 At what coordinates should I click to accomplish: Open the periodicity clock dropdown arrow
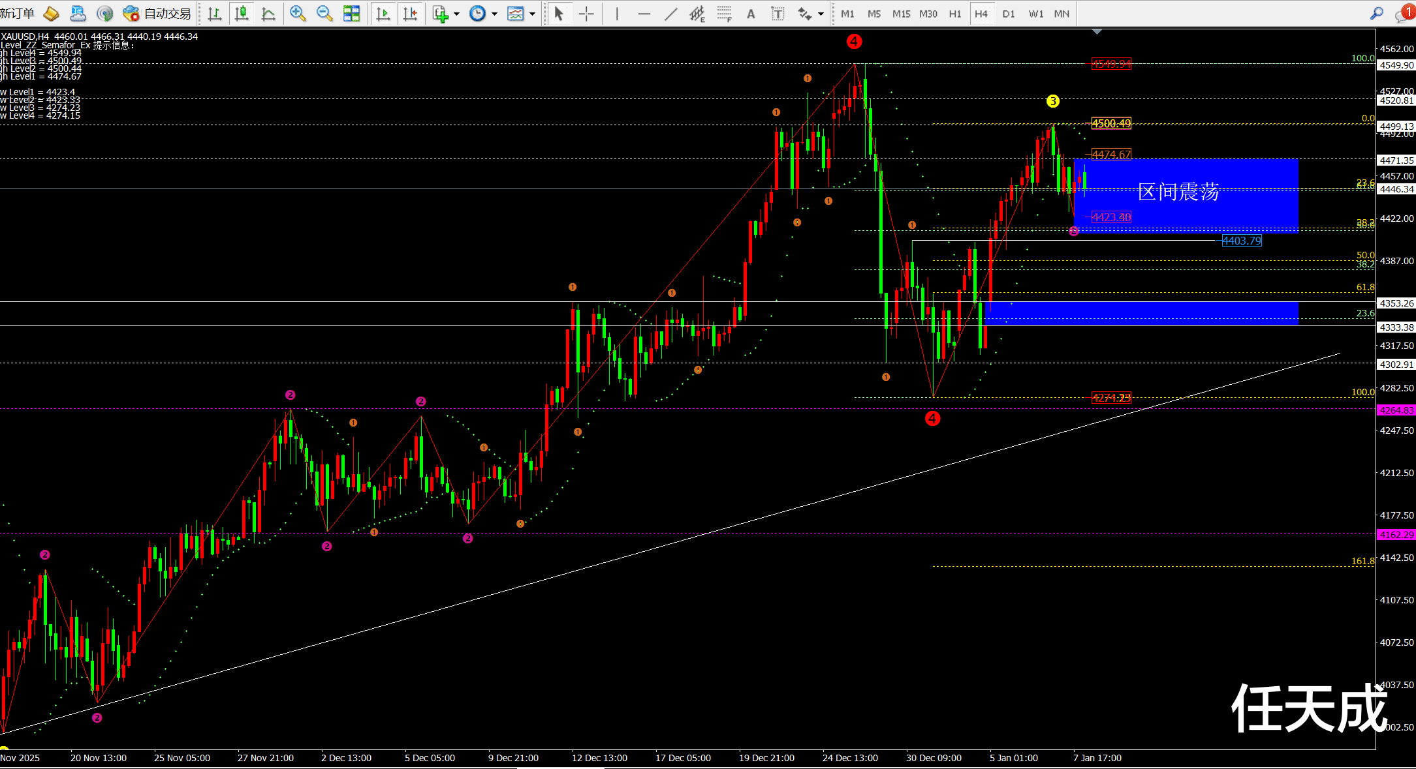click(x=494, y=14)
